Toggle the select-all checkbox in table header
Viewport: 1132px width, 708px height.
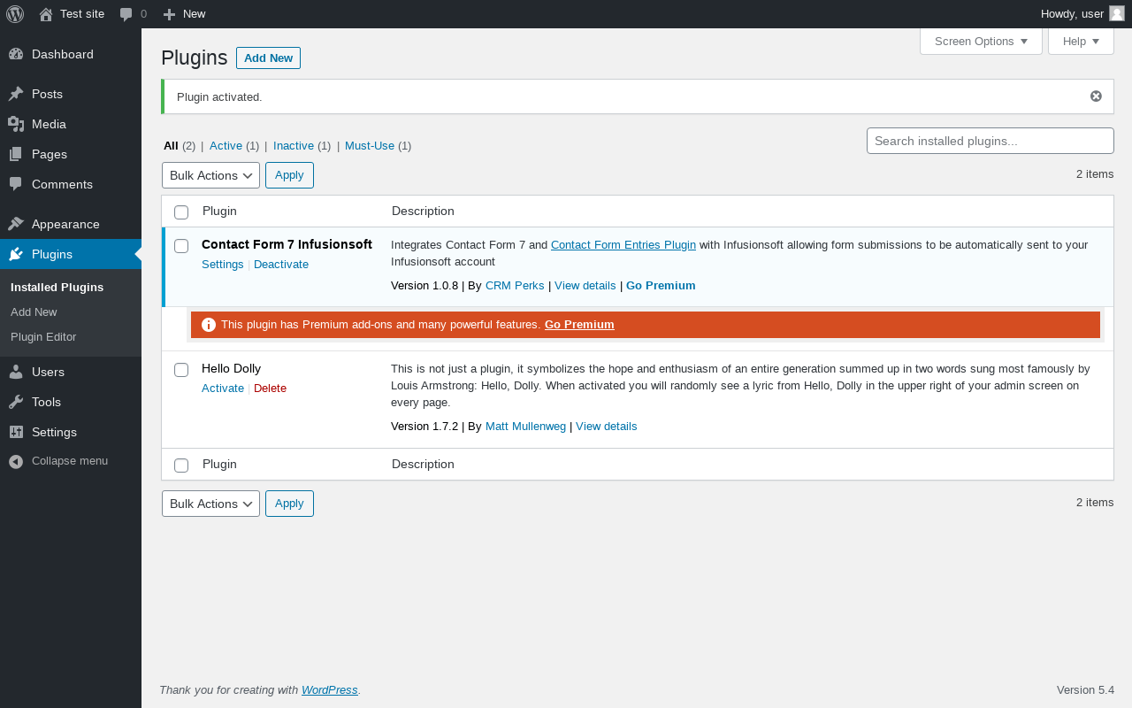[181, 212]
